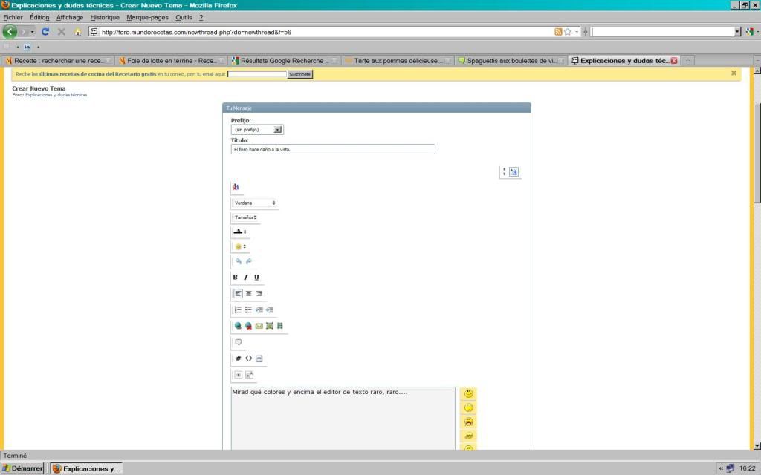Insert an unordered bullet list
This screenshot has height=475, width=761.
coord(248,309)
